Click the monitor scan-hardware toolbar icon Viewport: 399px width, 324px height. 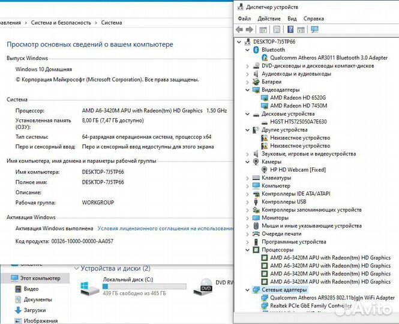(314, 30)
